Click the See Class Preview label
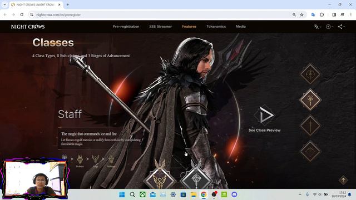 point(264,130)
